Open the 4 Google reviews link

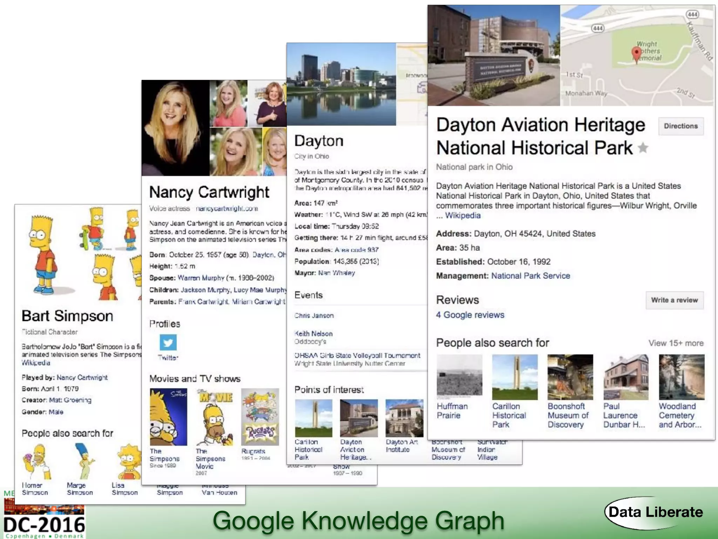470,315
